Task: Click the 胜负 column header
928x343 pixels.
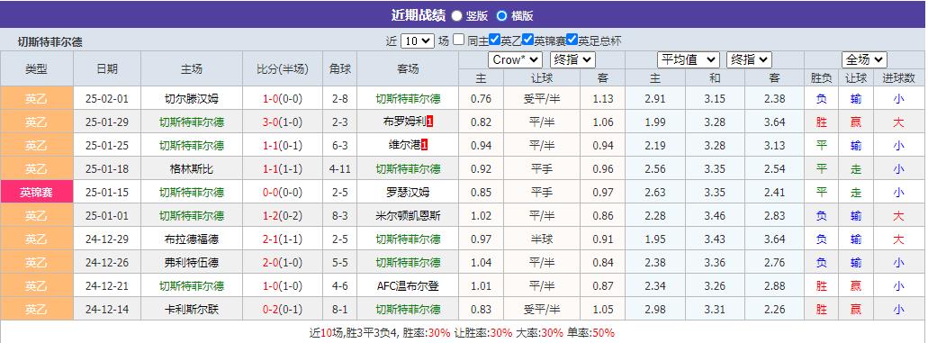Action: click(x=821, y=77)
